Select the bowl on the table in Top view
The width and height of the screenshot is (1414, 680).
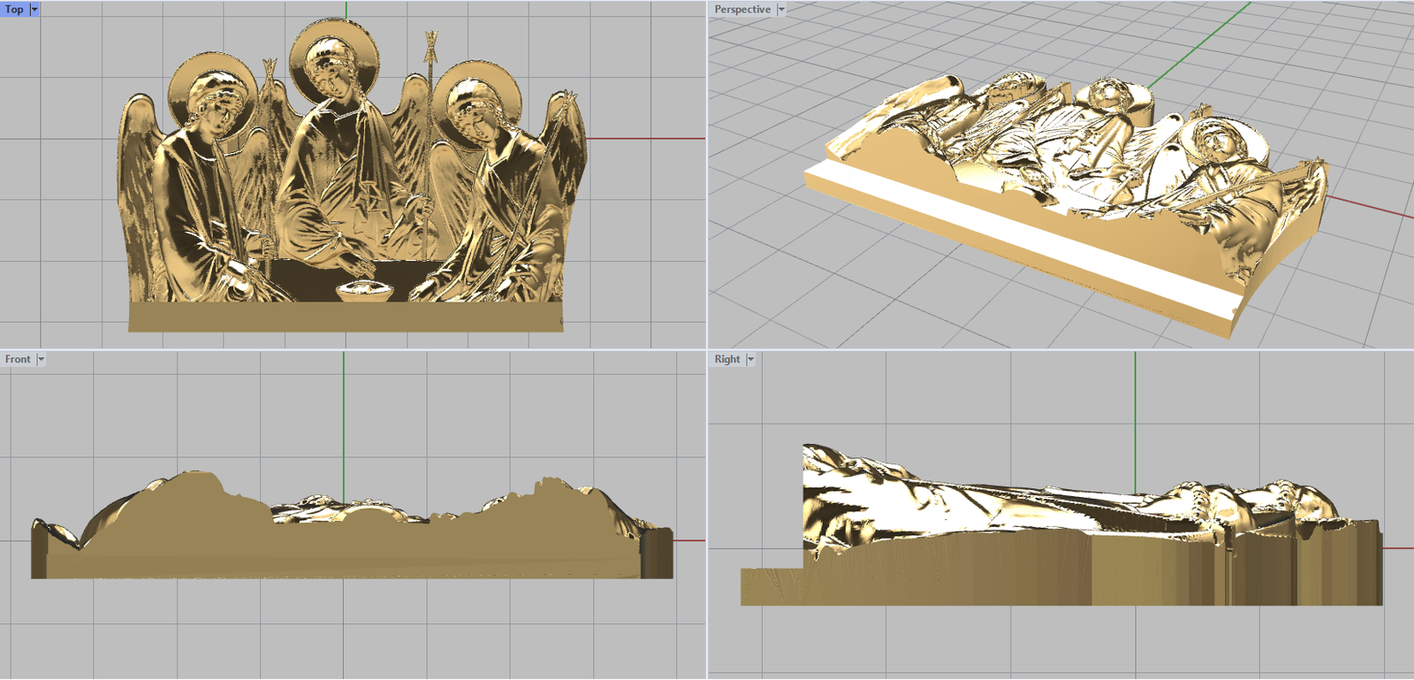pyautogui.click(x=365, y=290)
